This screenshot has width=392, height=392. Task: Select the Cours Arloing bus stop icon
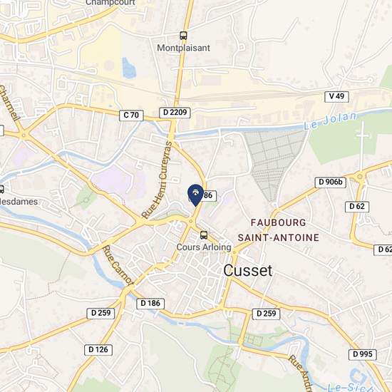point(204,235)
